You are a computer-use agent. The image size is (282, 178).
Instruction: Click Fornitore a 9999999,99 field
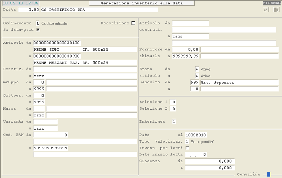186,56
